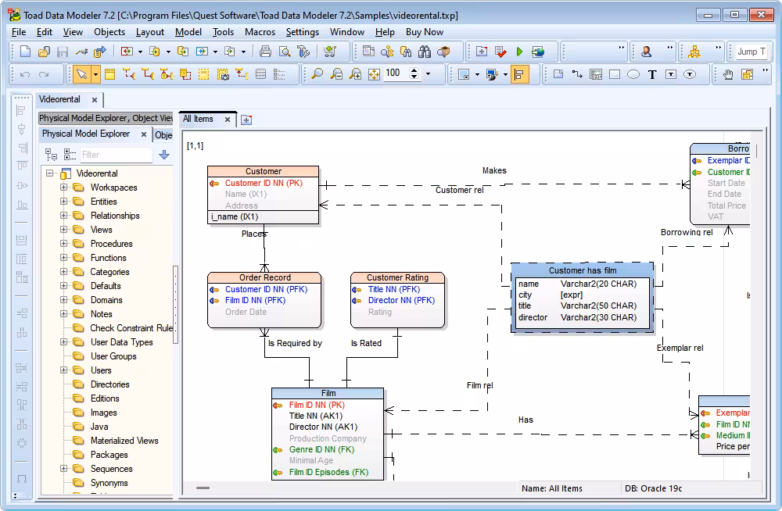
Task: Switch to Physical Model Explorer tab
Action: pyautogui.click(x=86, y=134)
